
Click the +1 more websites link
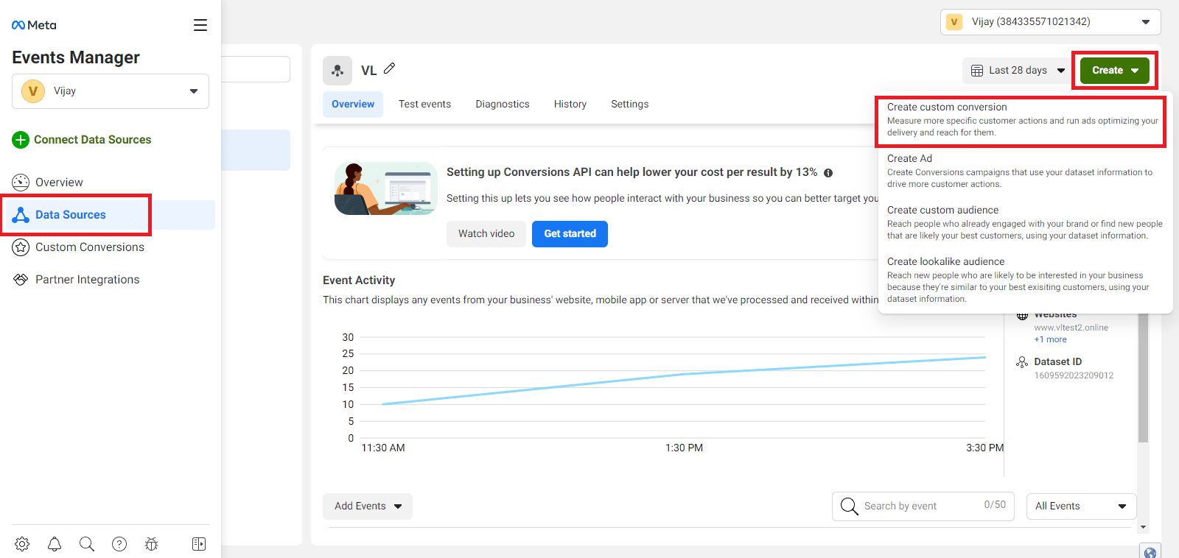tap(1050, 339)
